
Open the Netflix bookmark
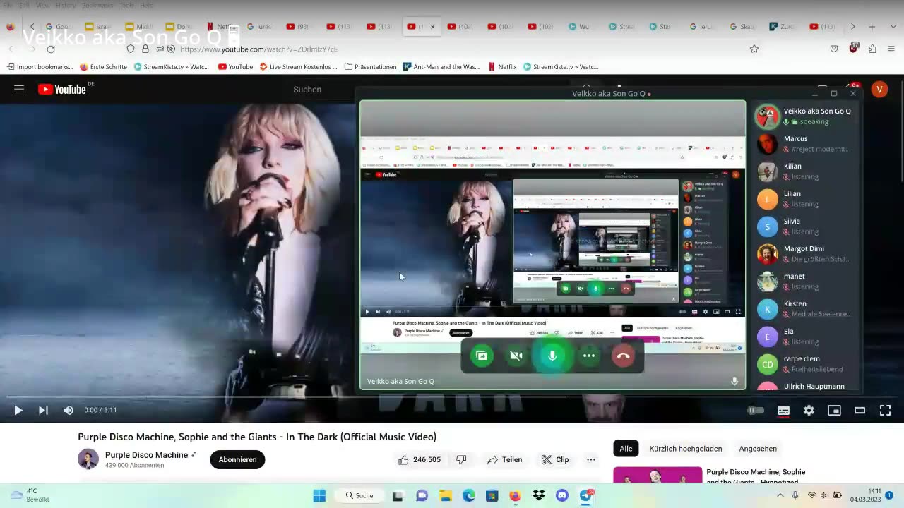(502, 67)
